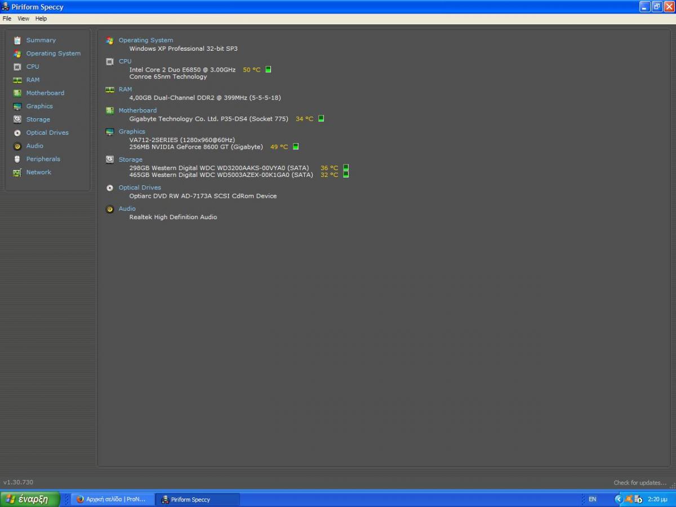Click the Motherboard icon in sidebar
The height and width of the screenshot is (507, 676).
[x=17, y=93]
